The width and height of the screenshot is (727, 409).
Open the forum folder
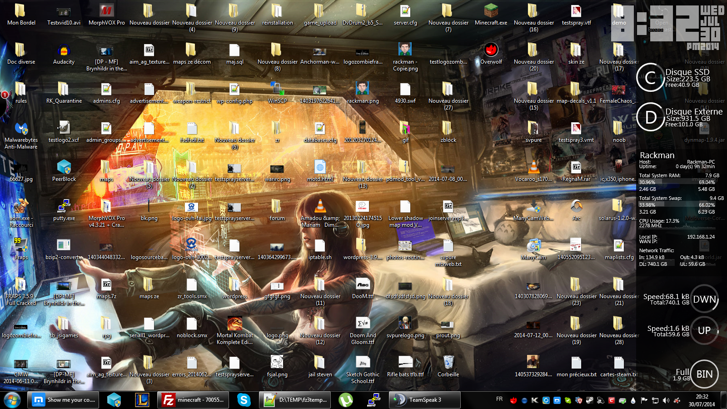coord(277,210)
